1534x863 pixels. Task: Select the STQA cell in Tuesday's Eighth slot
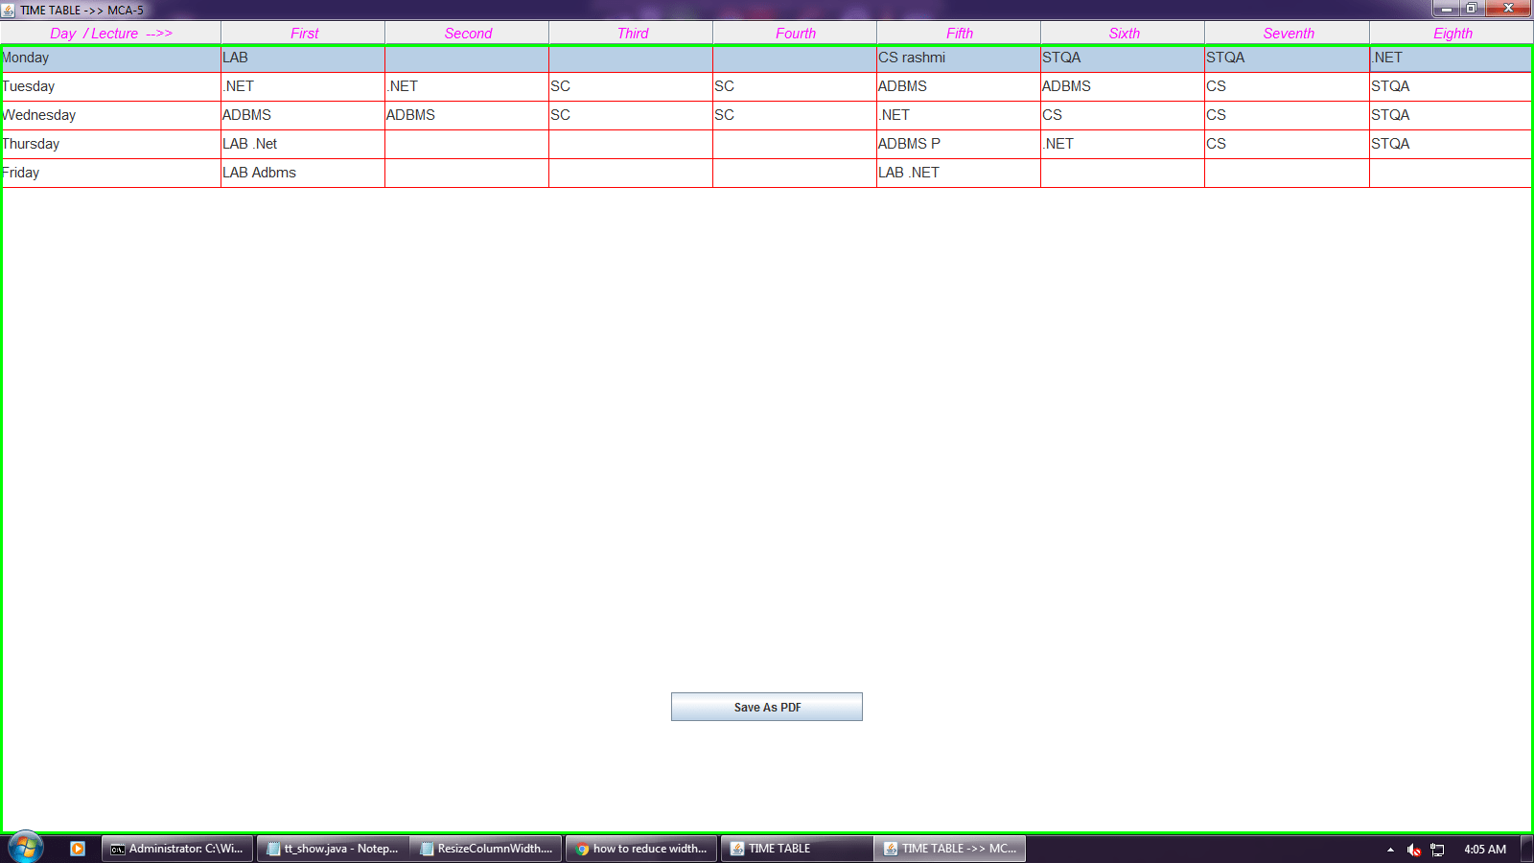[x=1448, y=86]
